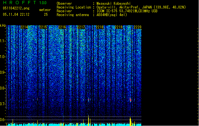Click the 1.0 kHz axis tick label
The image size is (199, 126).
[x=3, y=57]
